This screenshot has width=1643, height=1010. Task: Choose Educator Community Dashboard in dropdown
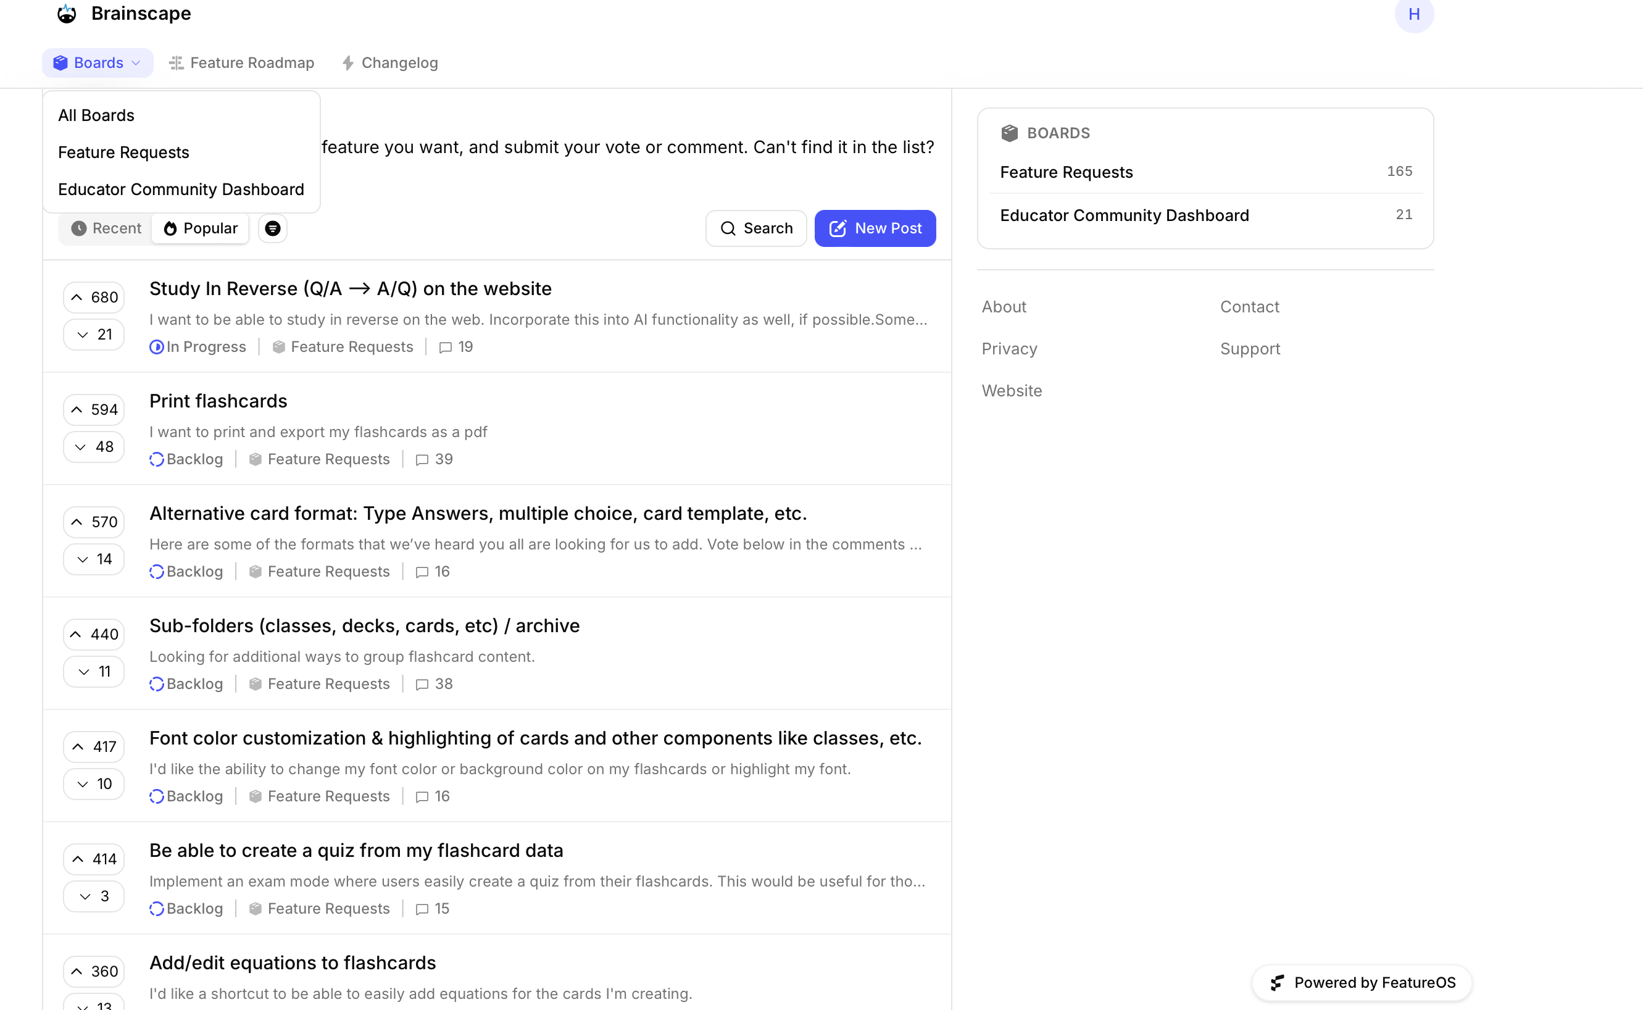181,189
